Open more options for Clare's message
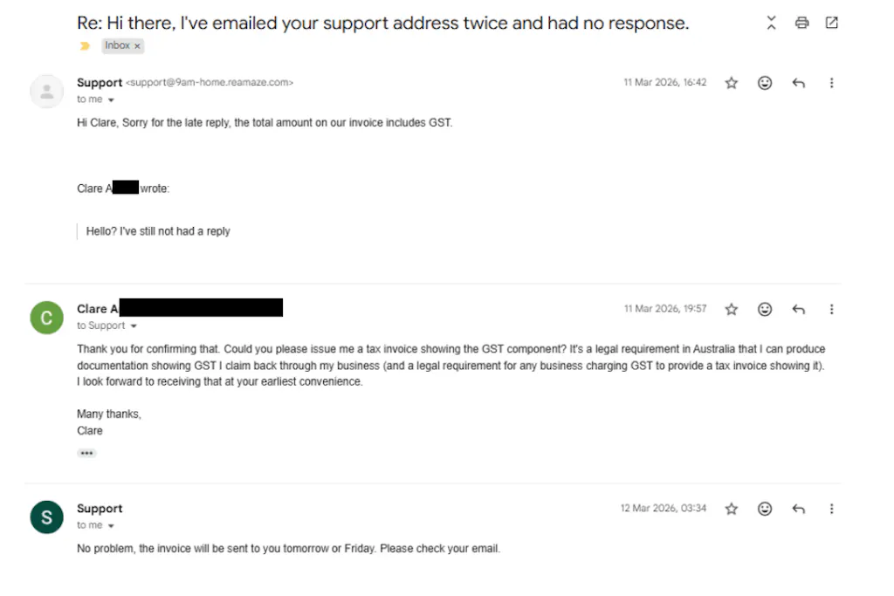 click(831, 309)
